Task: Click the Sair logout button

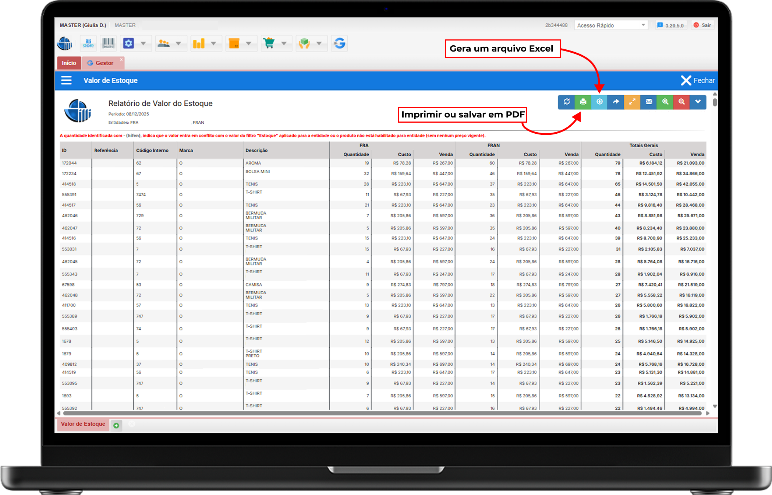Action: coord(702,25)
